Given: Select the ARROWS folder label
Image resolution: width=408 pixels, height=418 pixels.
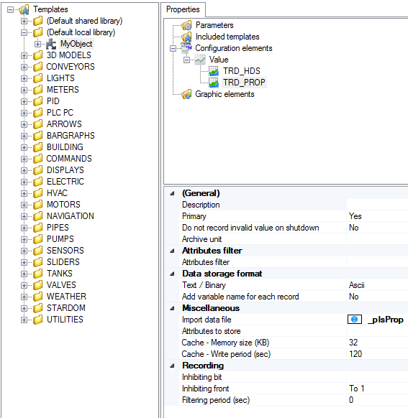Looking at the screenshot, I should click(64, 124).
